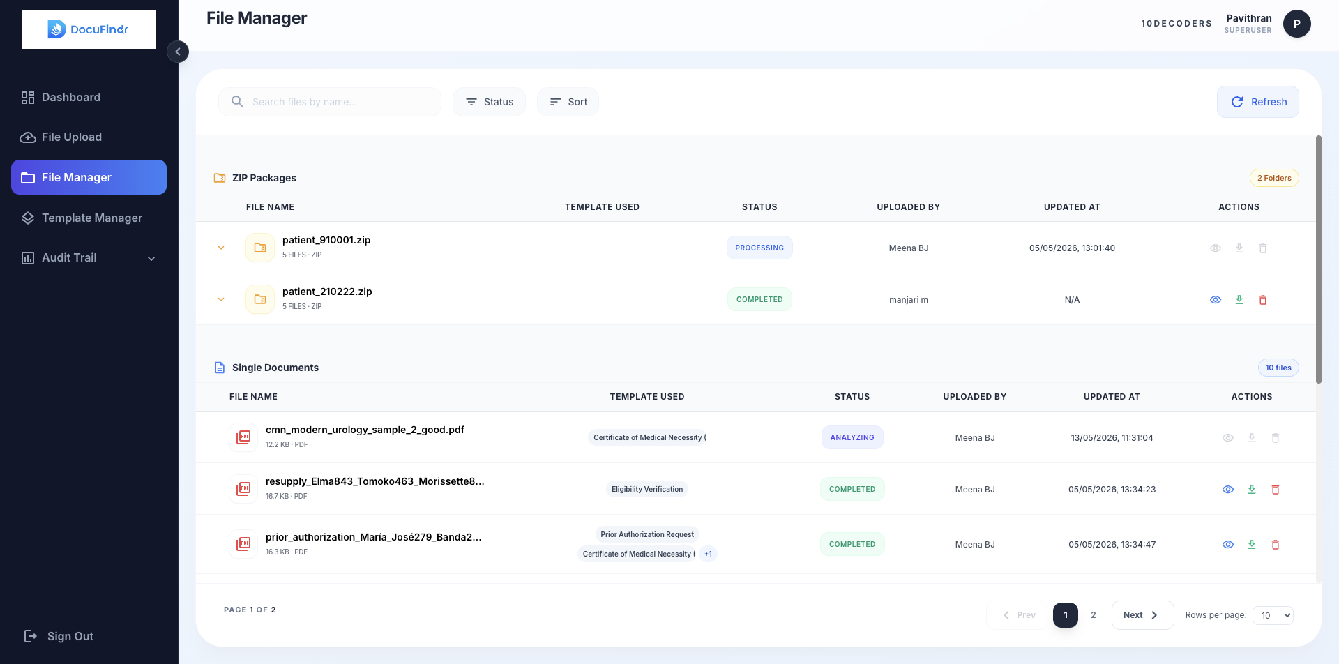
Task: Open the Dashboard page
Action: click(x=89, y=98)
